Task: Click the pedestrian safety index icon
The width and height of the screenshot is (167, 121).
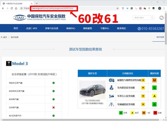Action: point(111,96)
